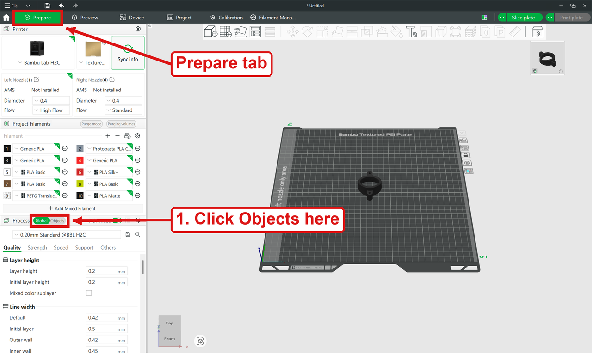Click the Purging volumes button
592x353 pixels.
click(x=121, y=124)
